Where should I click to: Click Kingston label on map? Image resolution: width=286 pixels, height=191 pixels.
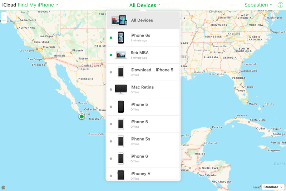[x=273, y=150]
